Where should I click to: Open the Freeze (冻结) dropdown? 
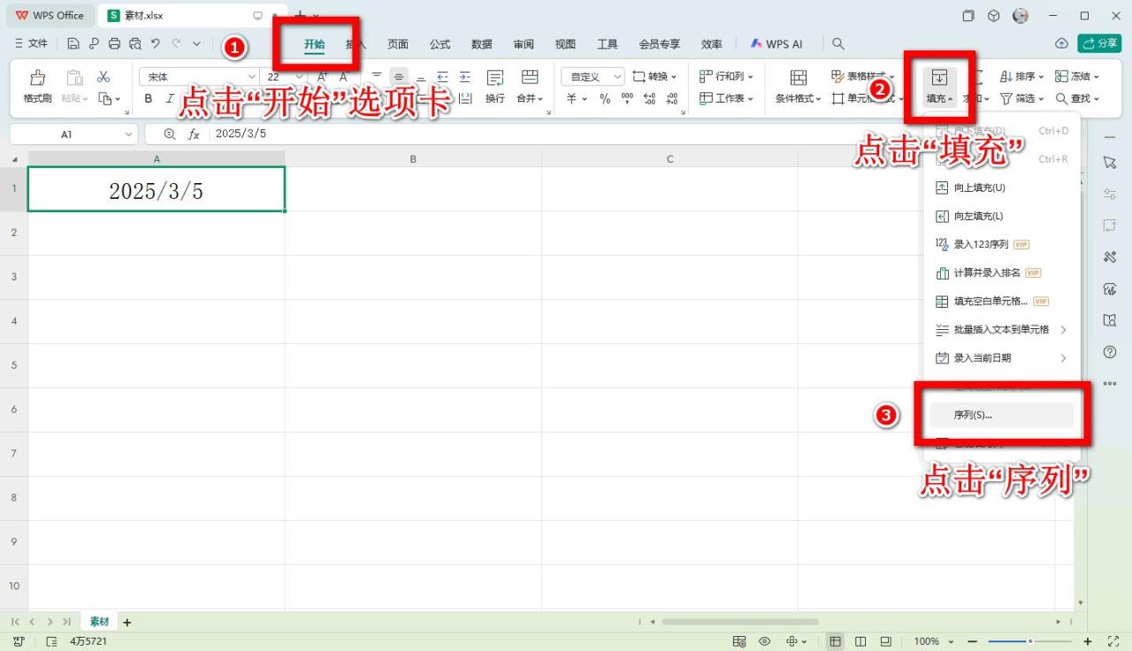pos(1077,77)
